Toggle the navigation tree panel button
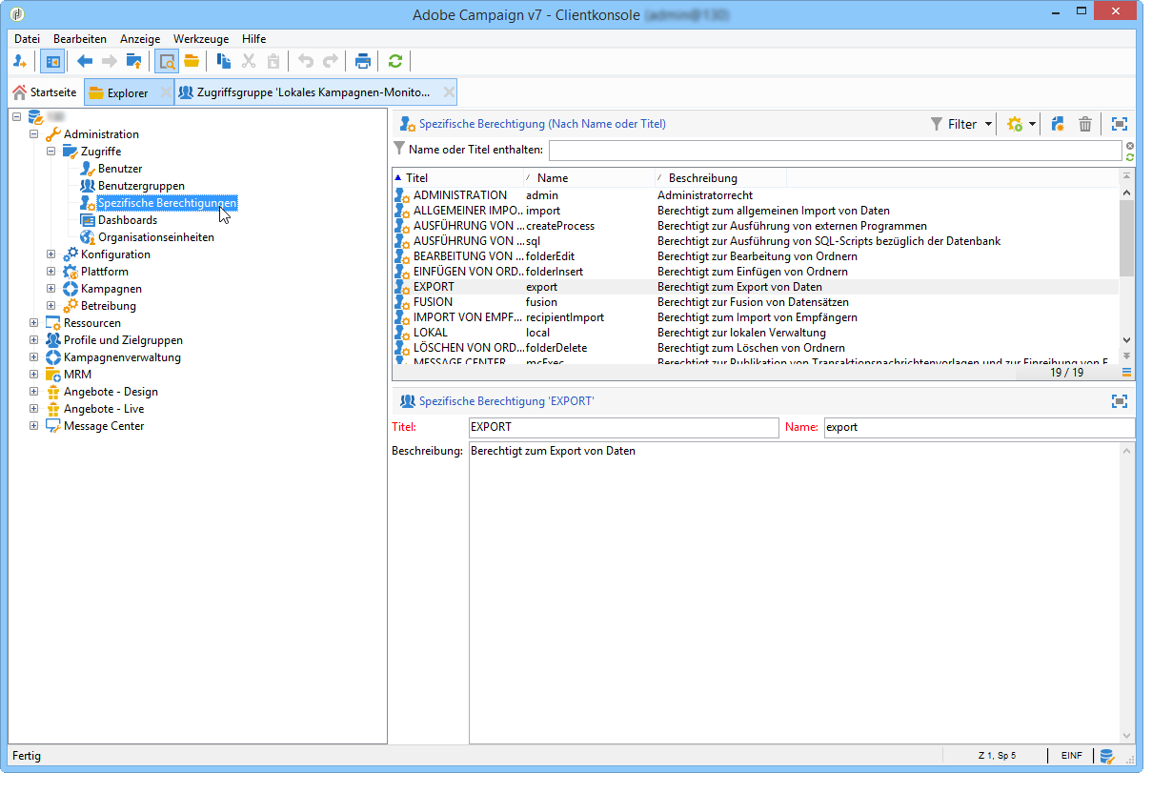Screen dimensions: 1172x793 tap(52, 61)
